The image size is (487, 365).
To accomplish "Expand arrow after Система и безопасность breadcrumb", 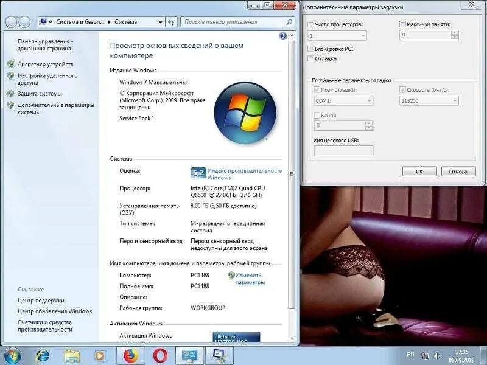I will (110, 22).
